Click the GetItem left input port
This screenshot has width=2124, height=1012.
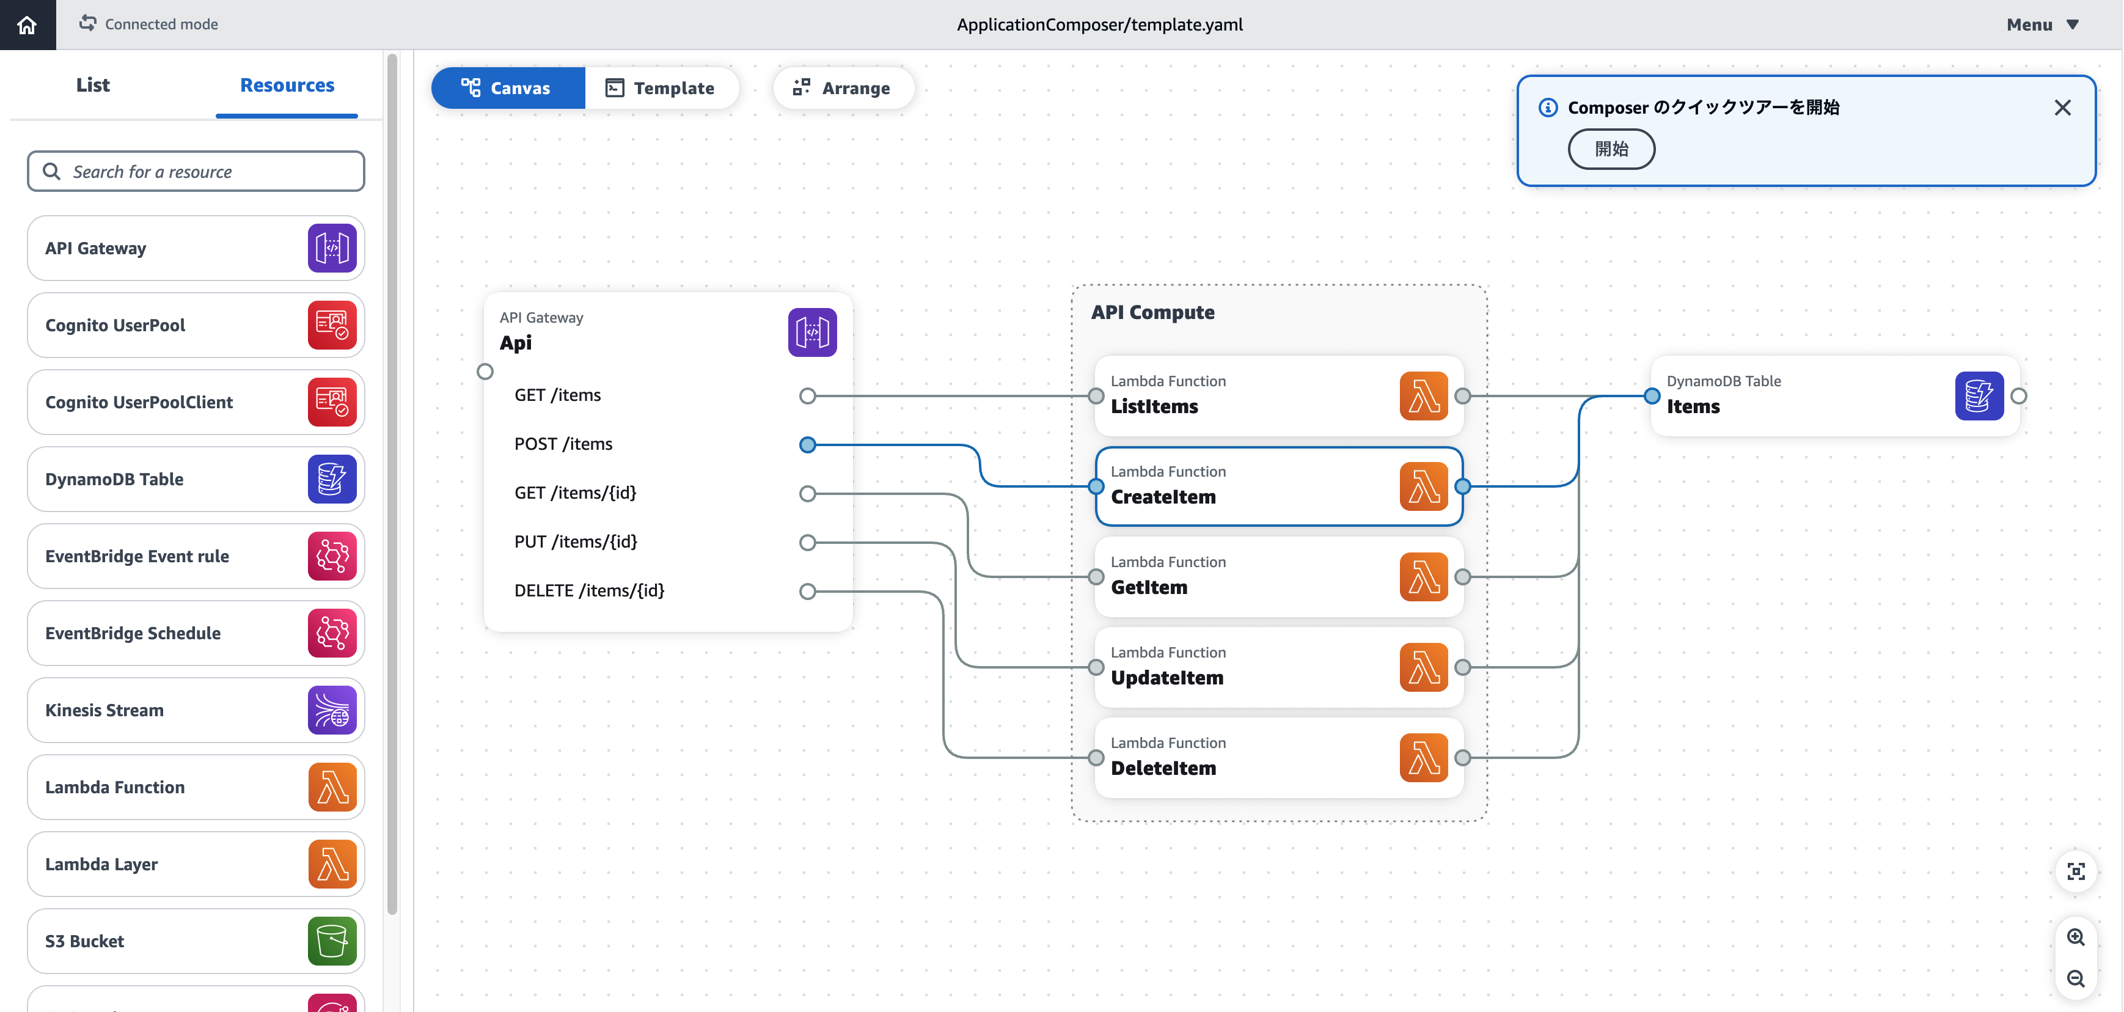pyautogui.click(x=1096, y=576)
